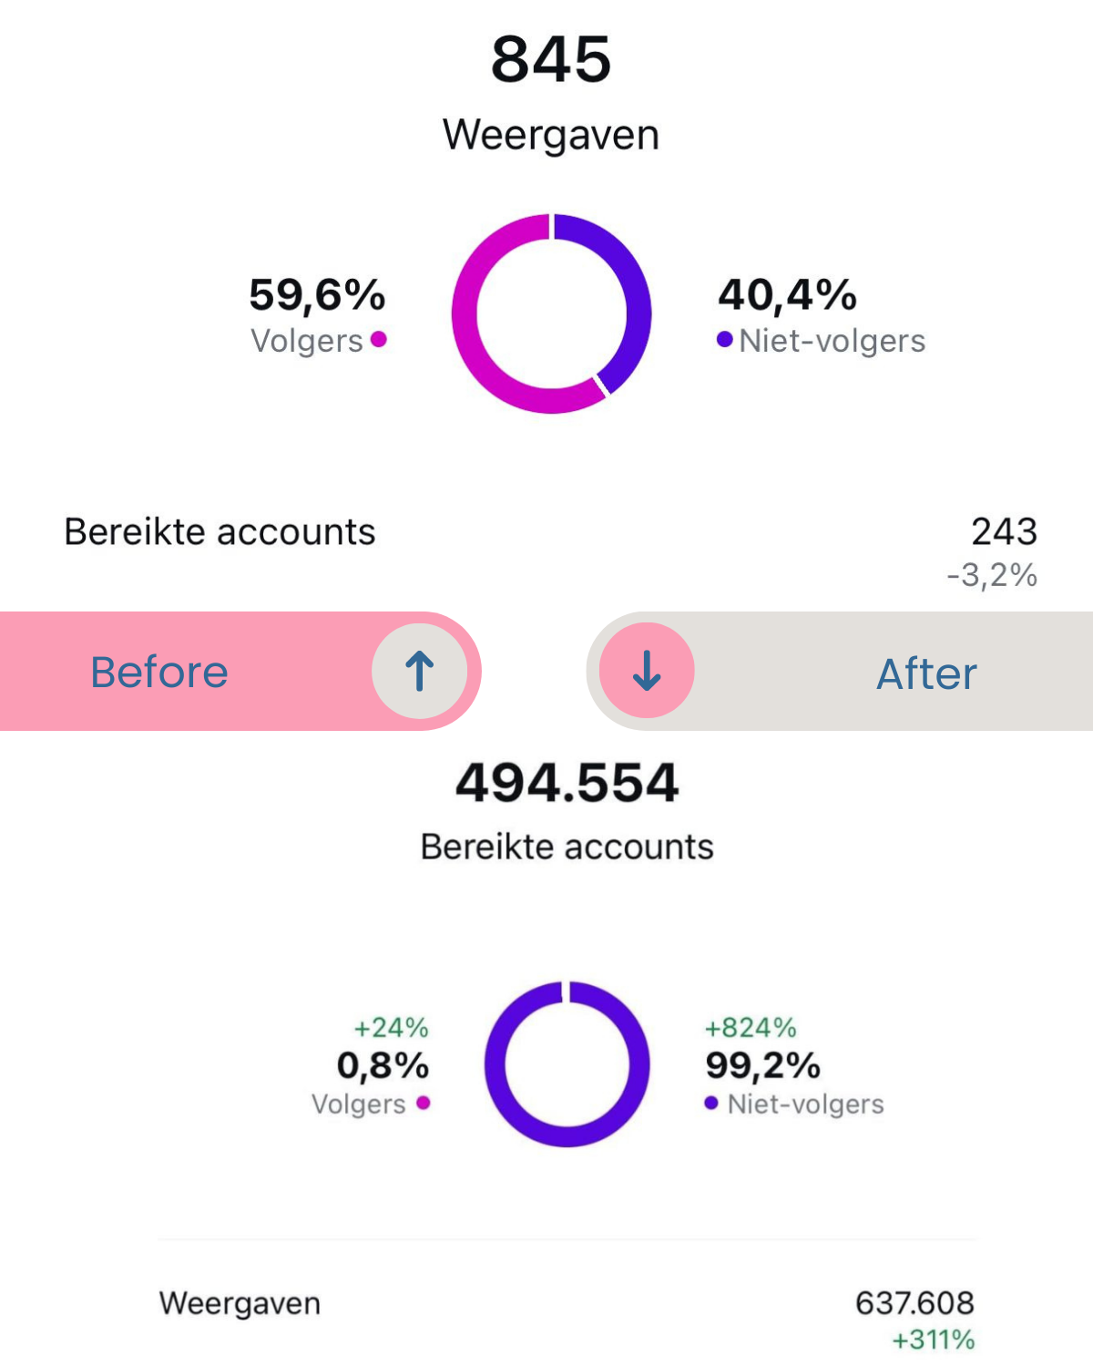Click the 637.608 views value

pyautogui.click(x=914, y=1303)
